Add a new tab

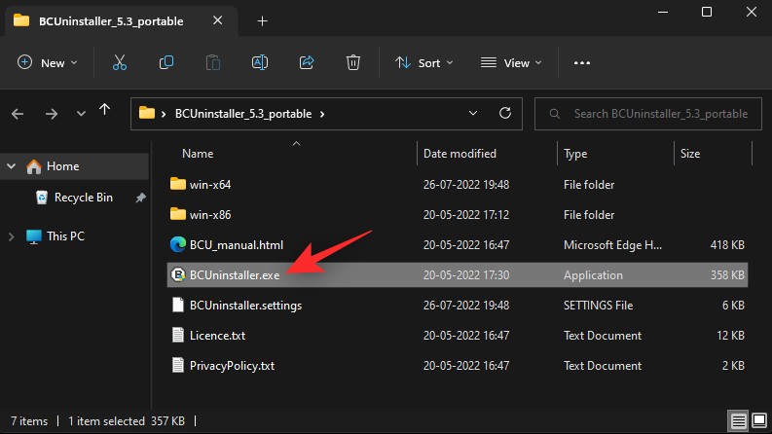[263, 21]
